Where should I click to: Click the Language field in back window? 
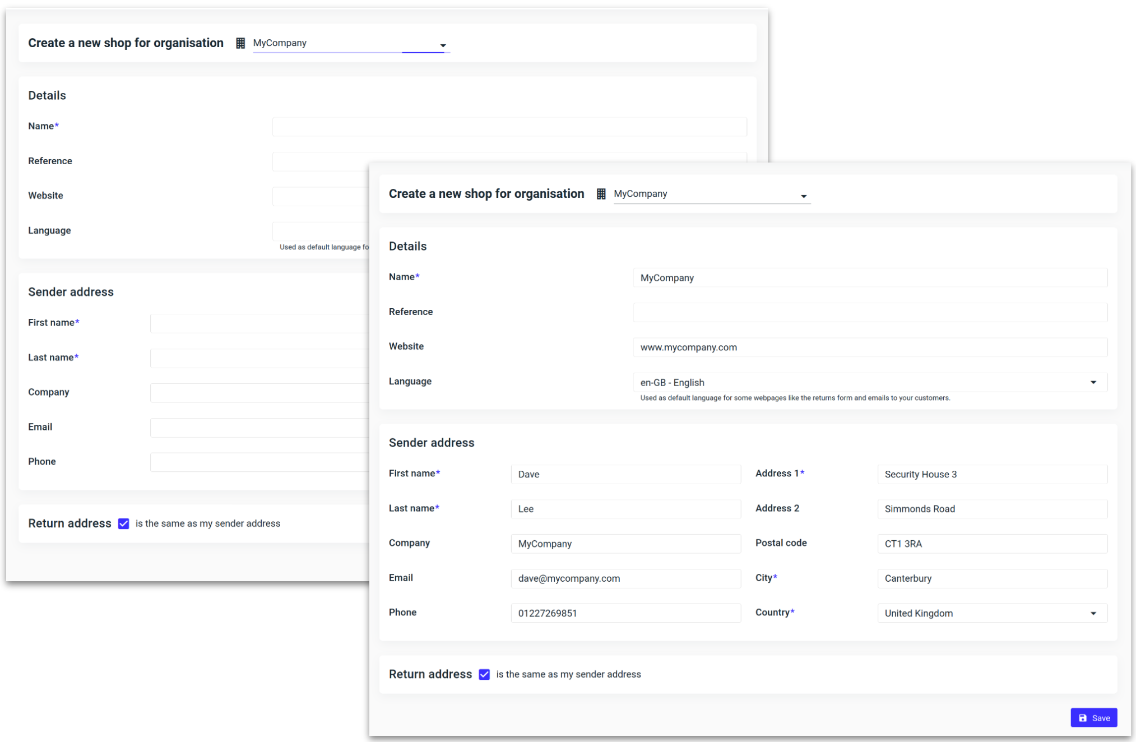tap(321, 231)
